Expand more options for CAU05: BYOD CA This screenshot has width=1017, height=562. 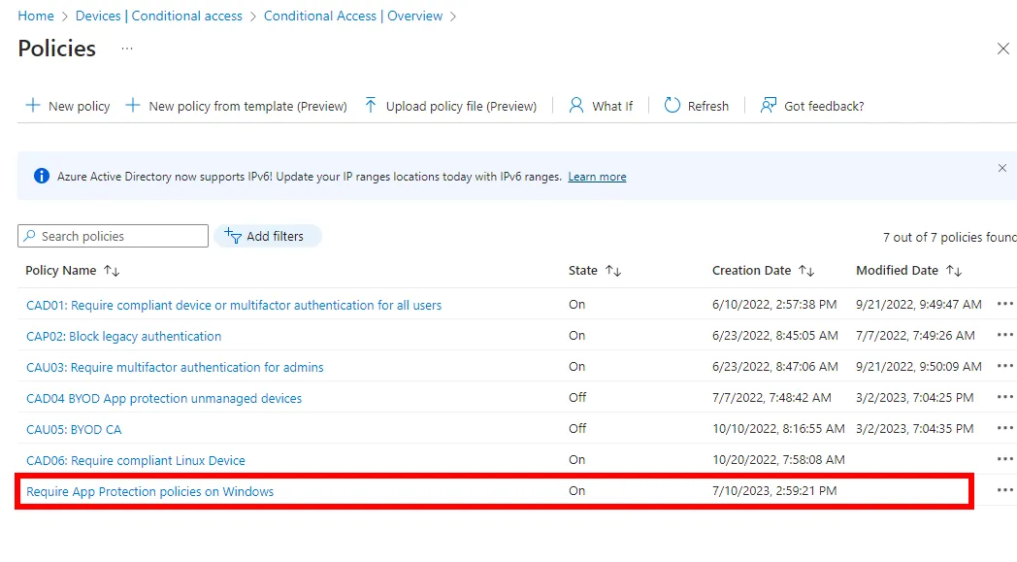click(1004, 429)
